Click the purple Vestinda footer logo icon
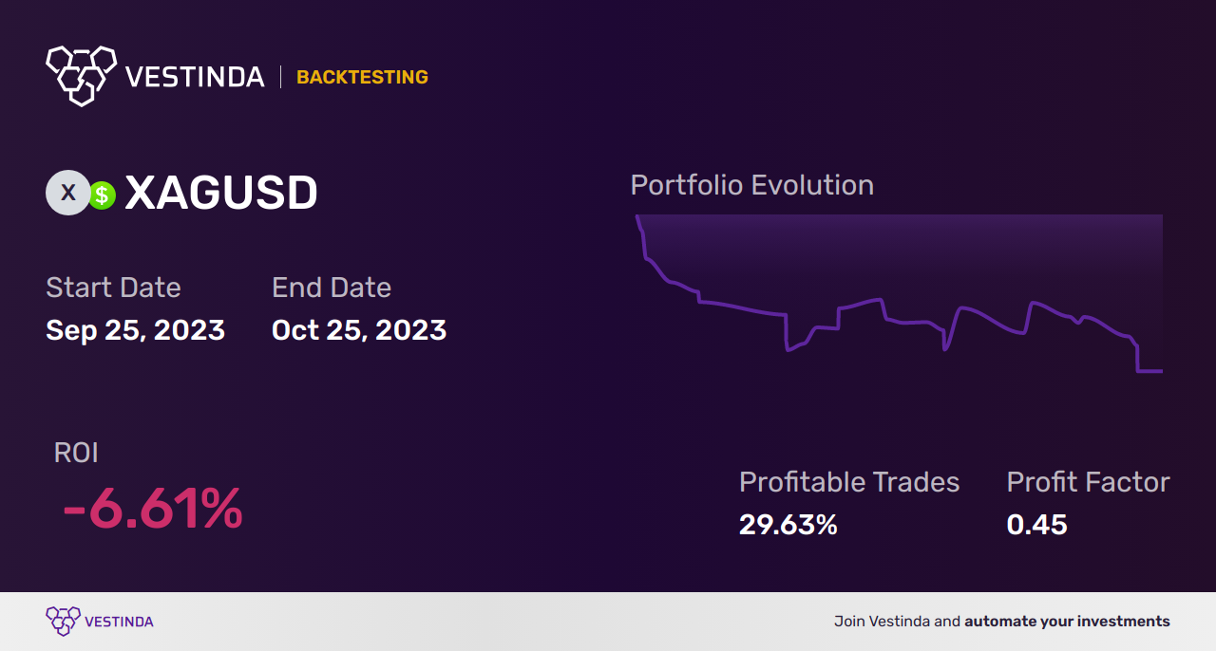This screenshot has height=651, width=1216. [x=62, y=622]
